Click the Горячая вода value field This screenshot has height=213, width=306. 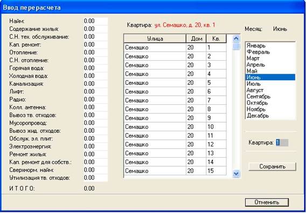pyautogui.click(x=95, y=68)
